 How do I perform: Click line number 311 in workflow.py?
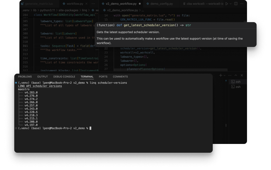pyautogui.click(x=25, y=46)
